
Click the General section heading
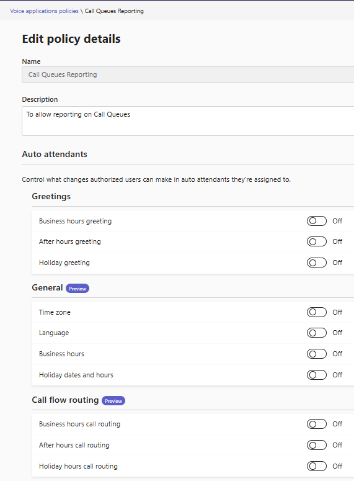pyautogui.click(x=47, y=288)
